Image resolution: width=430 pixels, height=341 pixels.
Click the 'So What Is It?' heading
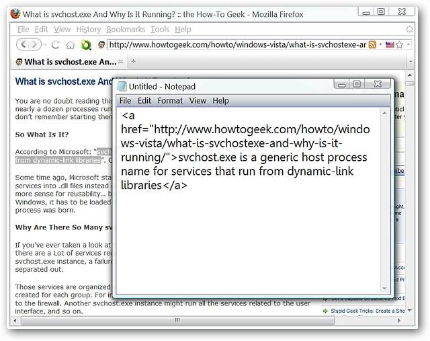pos(42,135)
